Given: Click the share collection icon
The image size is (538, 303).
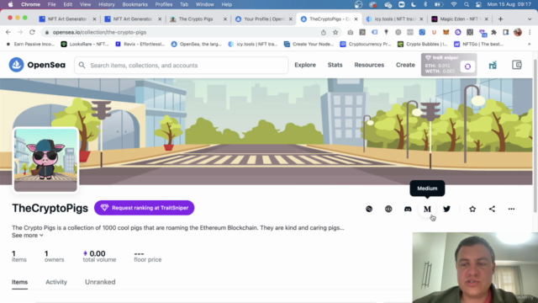Looking at the screenshot, I should pyautogui.click(x=492, y=209).
